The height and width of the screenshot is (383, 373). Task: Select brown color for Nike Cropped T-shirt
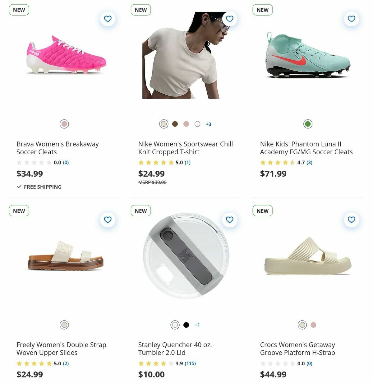(175, 124)
